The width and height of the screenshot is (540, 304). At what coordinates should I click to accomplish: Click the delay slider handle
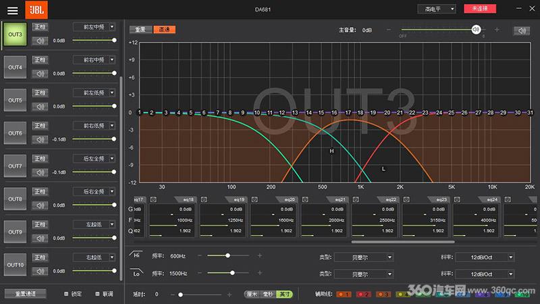click(x=180, y=295)
